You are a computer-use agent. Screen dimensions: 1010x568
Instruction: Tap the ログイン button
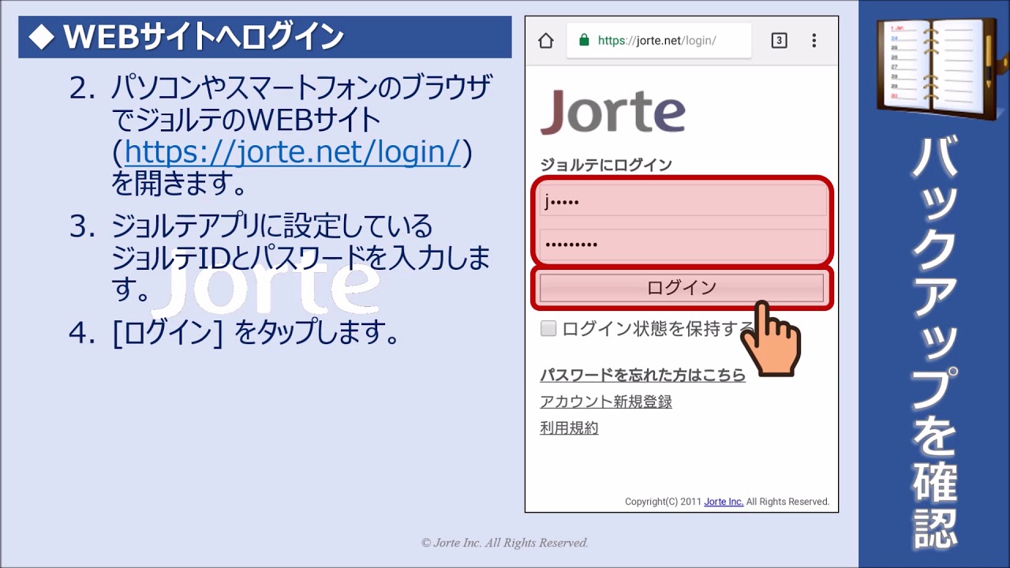[x=682, y=288]
